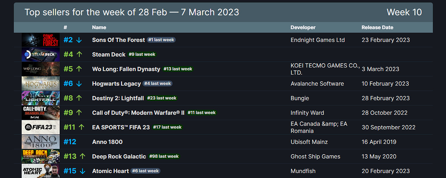Image resolution: width=446 pixels, height=178 pixels.
Task: Open Anno 1800 game page
Action: click(107, 142)
